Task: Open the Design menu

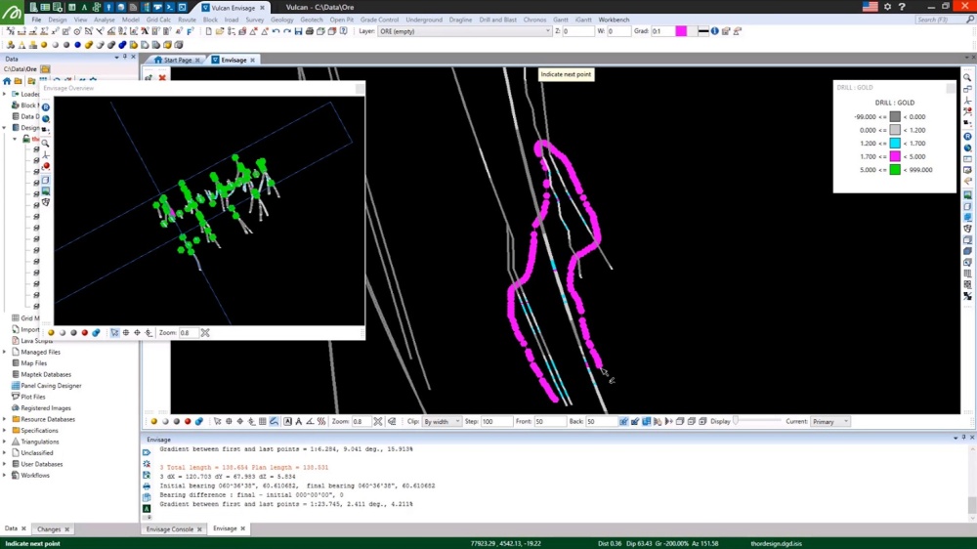Action: point(58,20)
